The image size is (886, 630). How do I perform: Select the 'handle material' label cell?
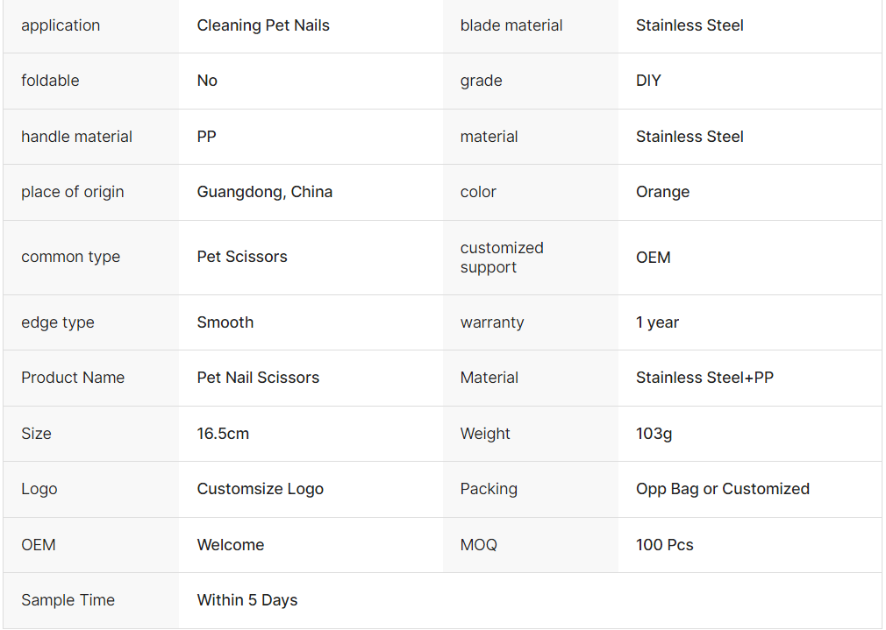coord(76,137)
